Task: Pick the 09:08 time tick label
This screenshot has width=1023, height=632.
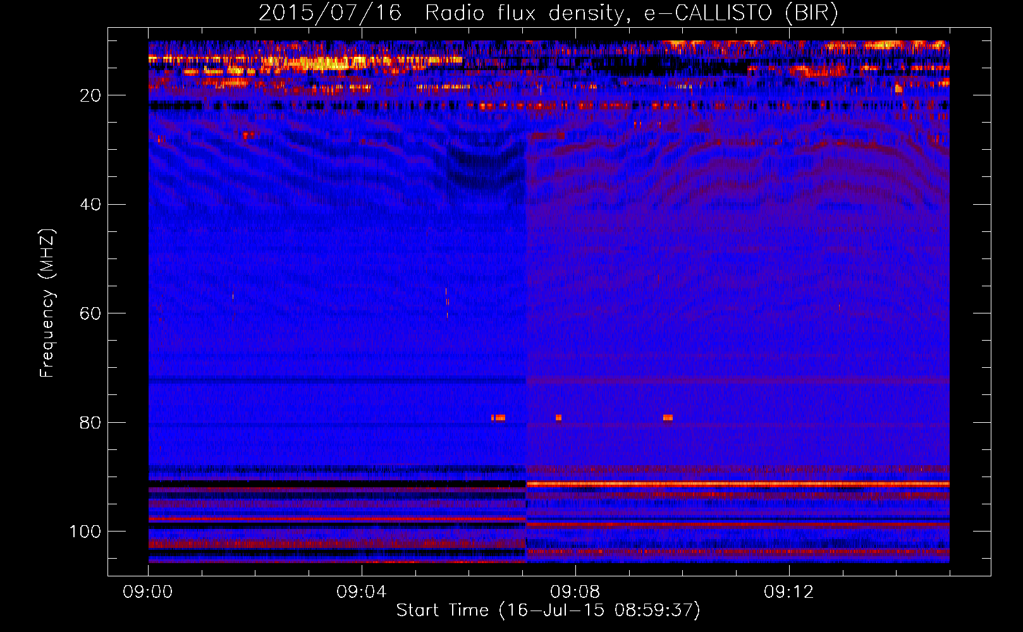Action: pos(575,592)
